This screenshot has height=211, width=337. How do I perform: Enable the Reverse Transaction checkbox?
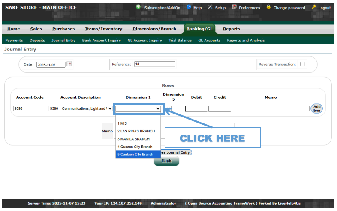click(302, 64)
